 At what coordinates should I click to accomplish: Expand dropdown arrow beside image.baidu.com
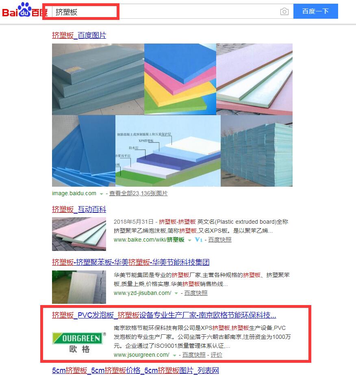(x=101, y=194)
